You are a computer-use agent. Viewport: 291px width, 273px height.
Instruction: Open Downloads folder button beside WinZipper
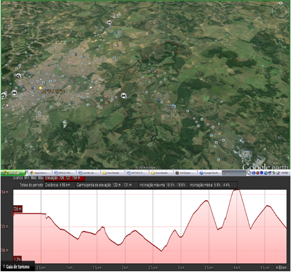161,173
